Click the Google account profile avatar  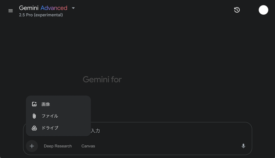tap(263, 10)
